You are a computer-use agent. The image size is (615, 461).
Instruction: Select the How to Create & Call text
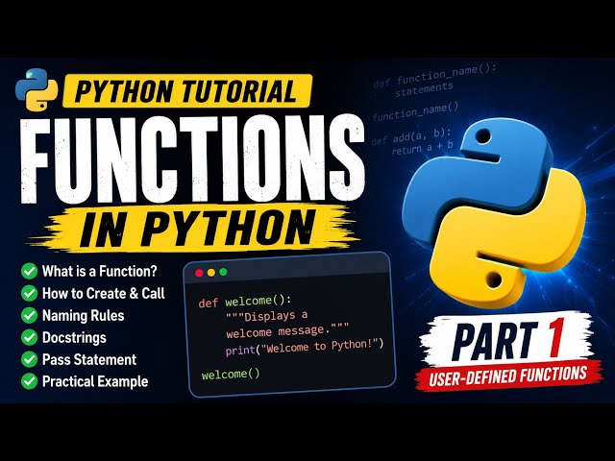104,293
